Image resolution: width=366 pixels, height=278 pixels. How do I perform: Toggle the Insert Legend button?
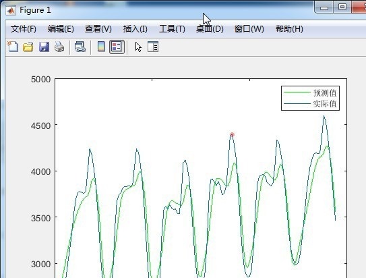tap(117, 47)
